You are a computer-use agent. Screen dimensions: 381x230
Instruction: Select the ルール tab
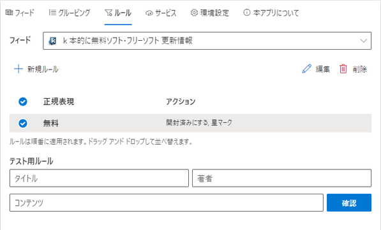pos(118,13)
